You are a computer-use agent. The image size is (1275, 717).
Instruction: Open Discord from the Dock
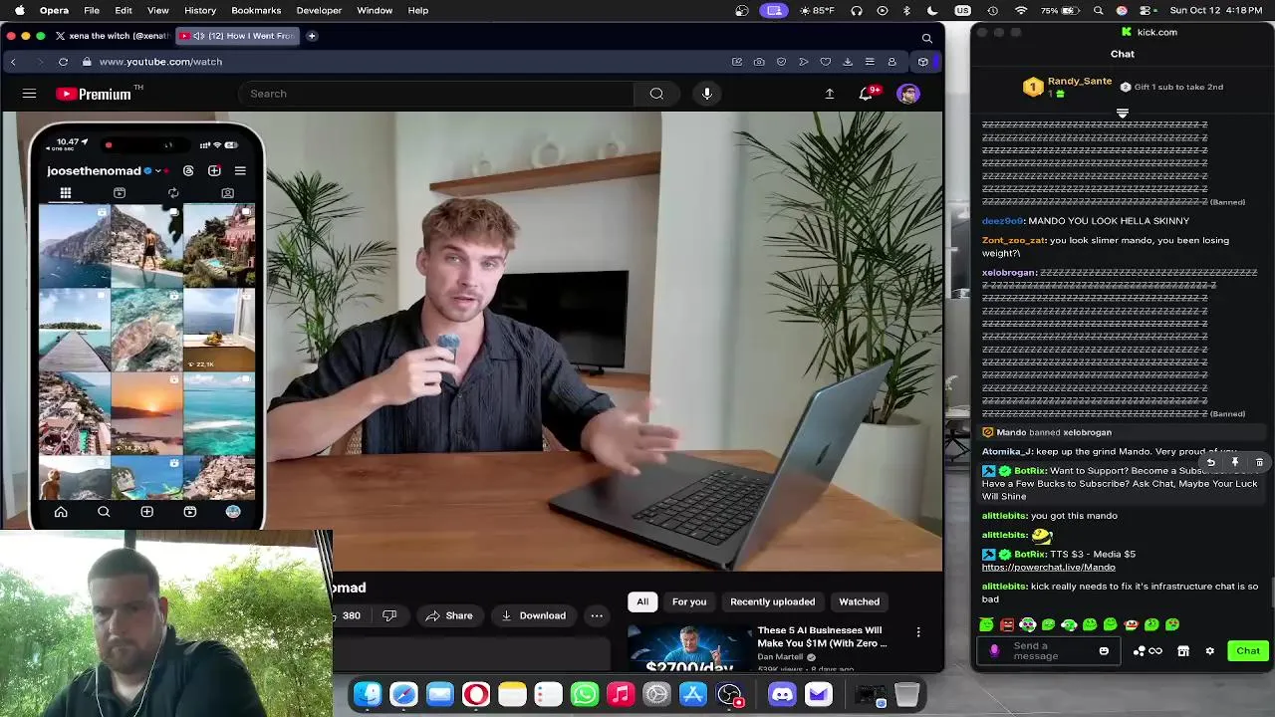tap(782, 694)
